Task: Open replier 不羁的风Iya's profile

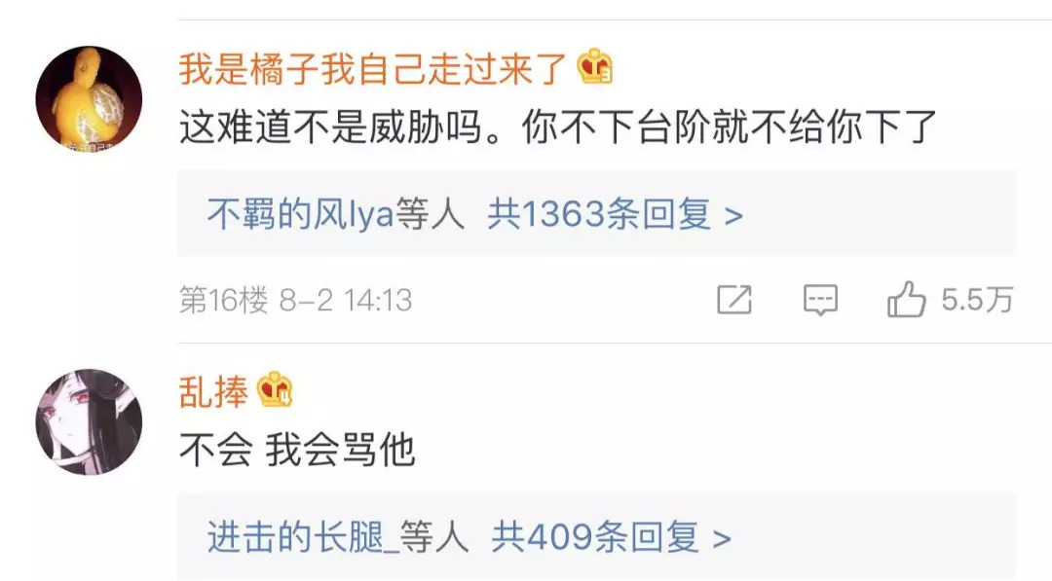Action: [301, 215]
